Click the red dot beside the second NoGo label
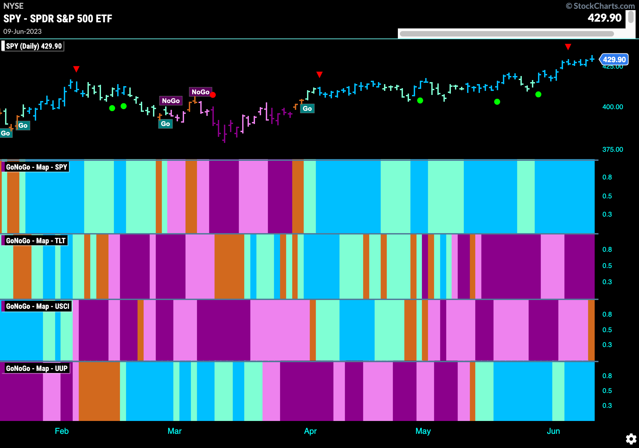This screenshot has width=639, height=448. point(213,95)
